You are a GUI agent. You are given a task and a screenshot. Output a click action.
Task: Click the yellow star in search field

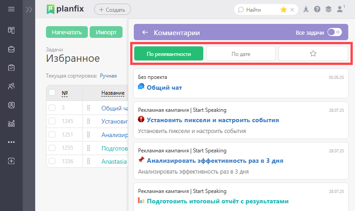pos(283,9)
